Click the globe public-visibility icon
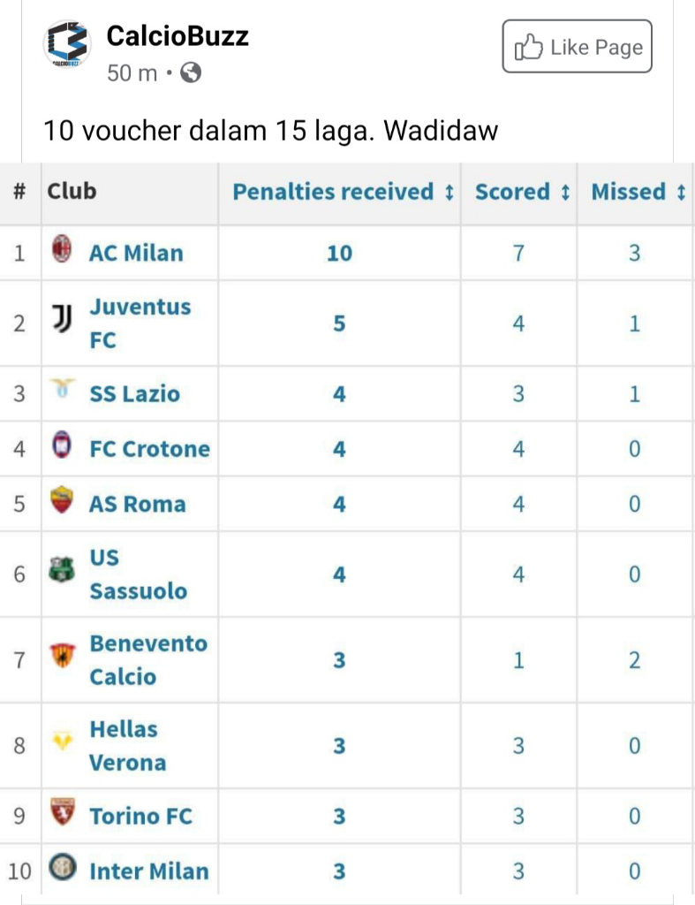The width and height of the screenshot is (695, 905). pos(191,72)
